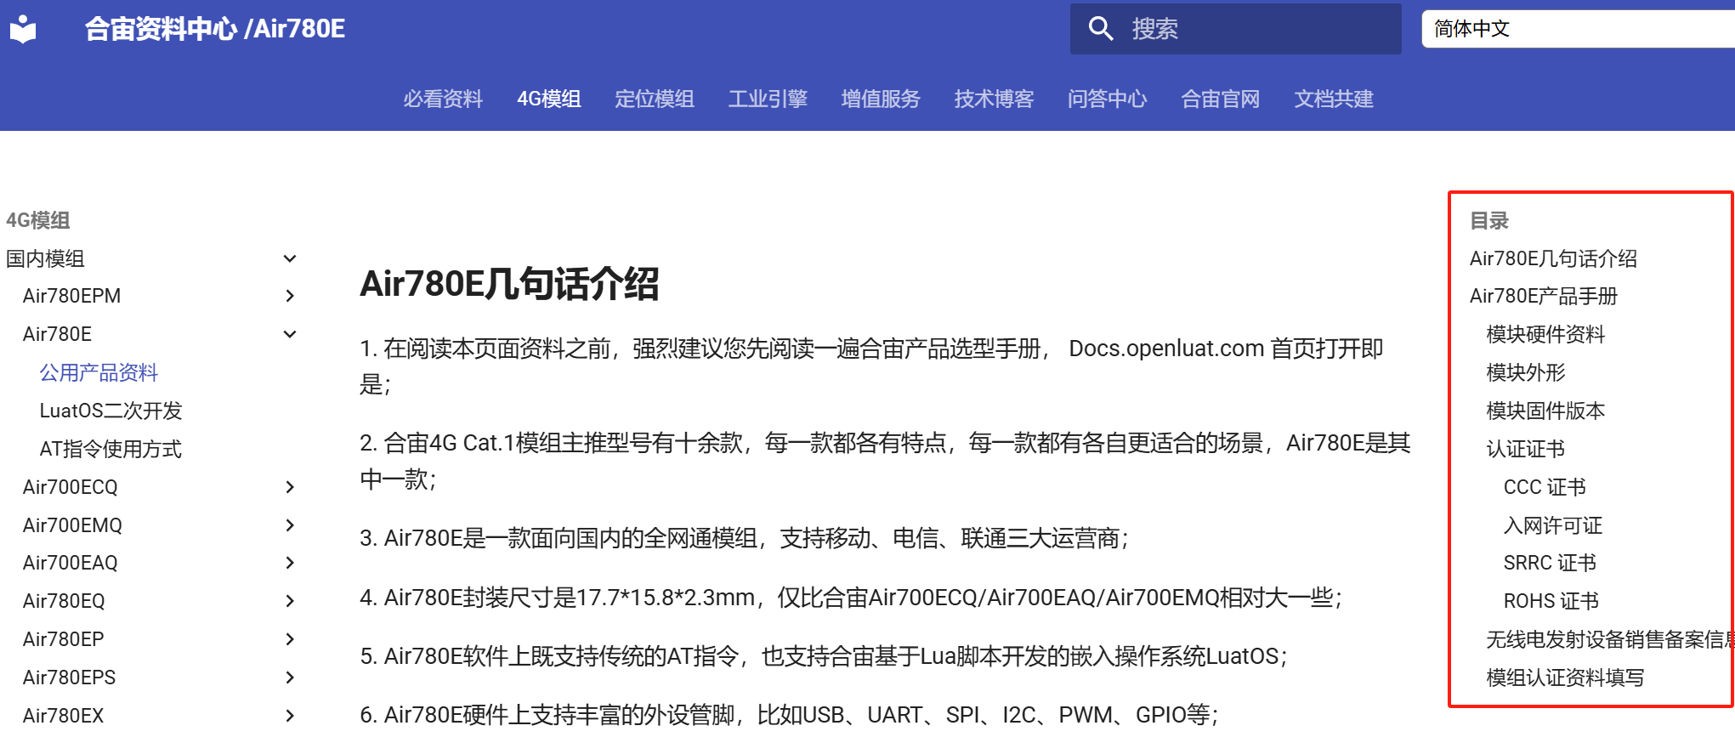Image resolution: width=1735 pixels, height=737 pixels.
Task: Open AT指令使用方式 in the sidebar
Action: 111,449
